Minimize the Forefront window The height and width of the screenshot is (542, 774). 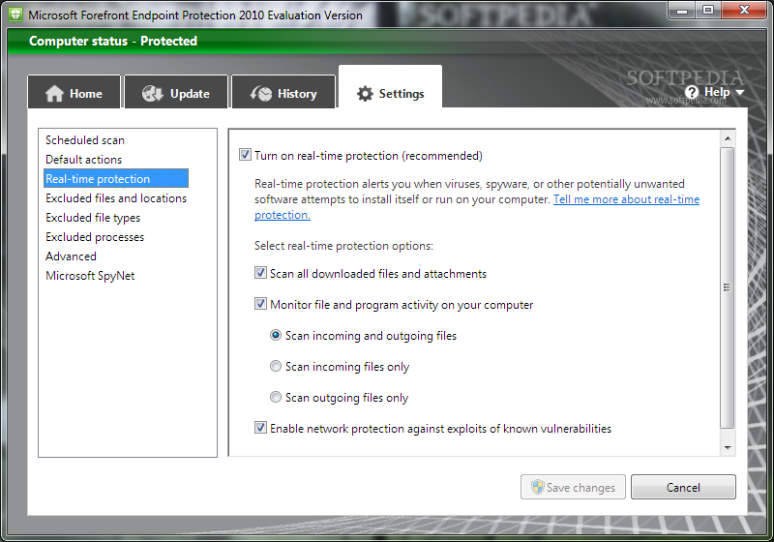[682, 11]
